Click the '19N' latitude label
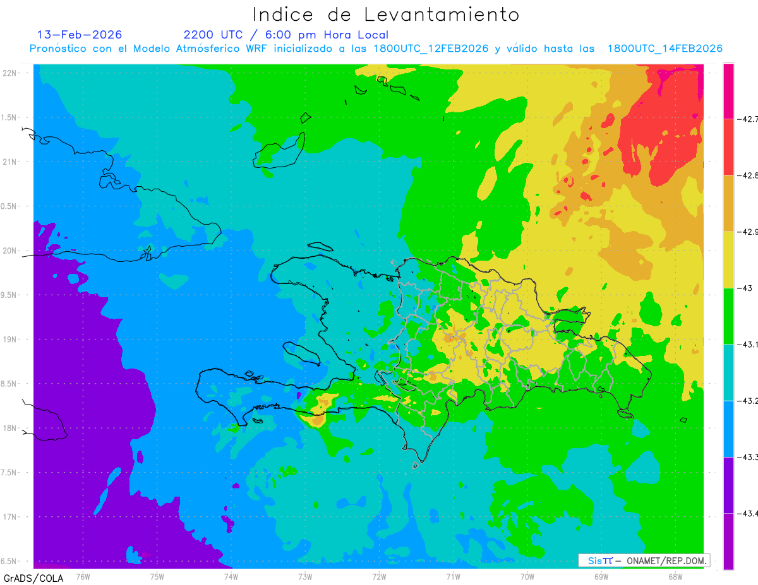The height and width of the screenshot is (585, 758). point(11,340)
